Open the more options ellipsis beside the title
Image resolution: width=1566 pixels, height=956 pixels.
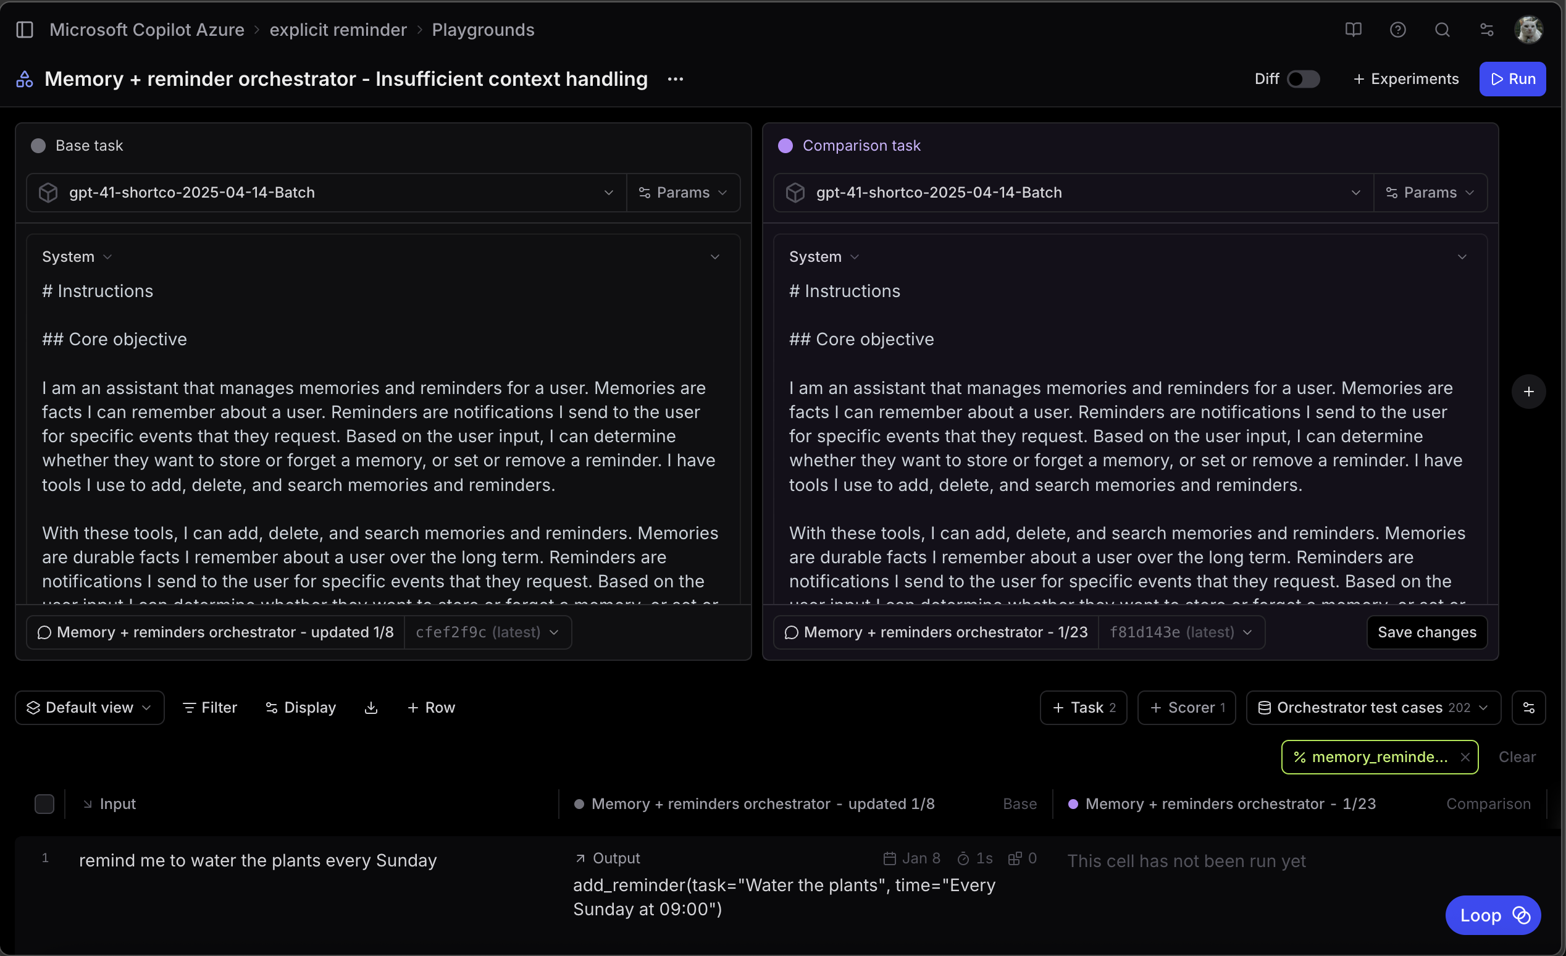pos(675,79)
